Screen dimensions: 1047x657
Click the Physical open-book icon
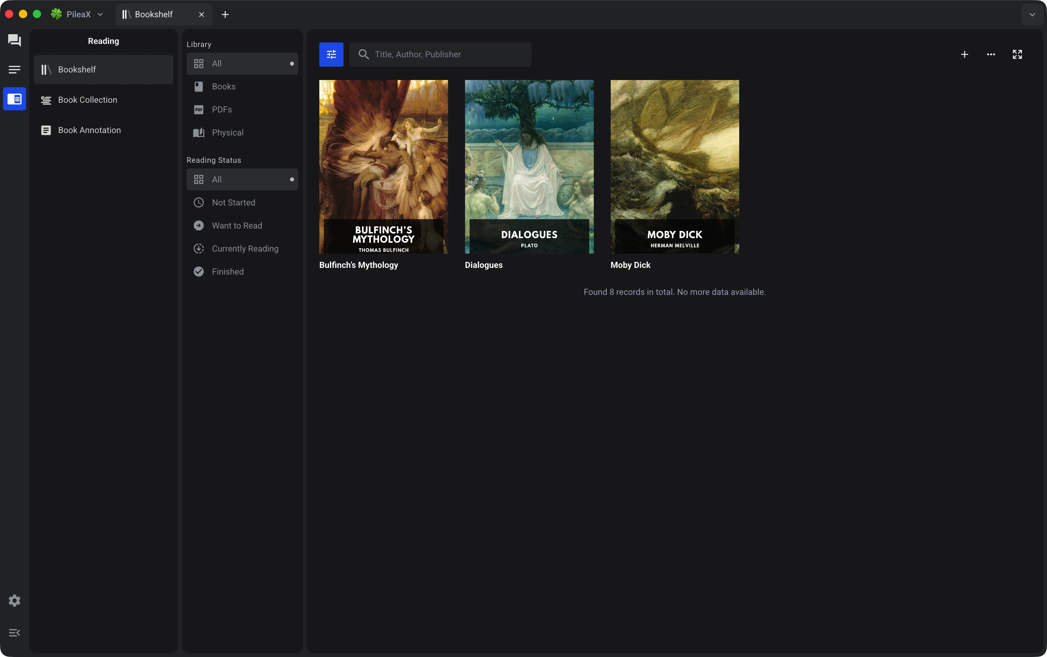(x=198, y=132)
